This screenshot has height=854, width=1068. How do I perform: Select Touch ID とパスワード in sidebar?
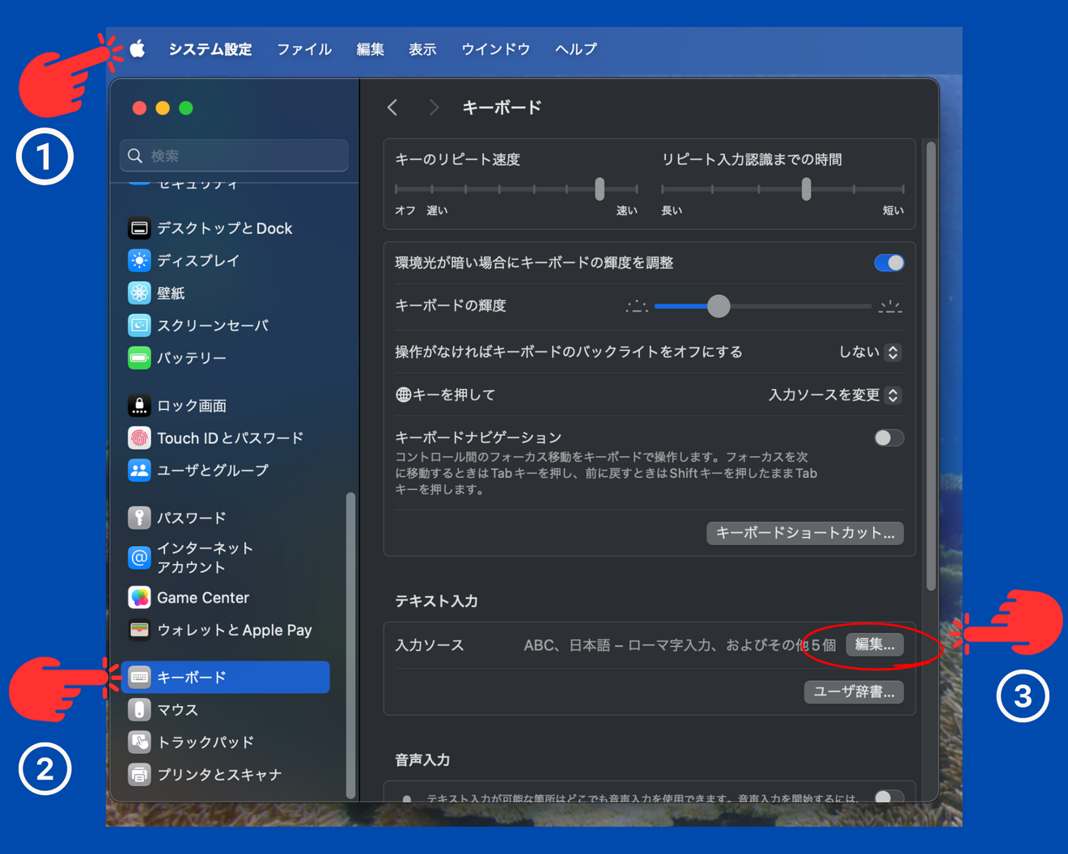[x=231, y=438]
